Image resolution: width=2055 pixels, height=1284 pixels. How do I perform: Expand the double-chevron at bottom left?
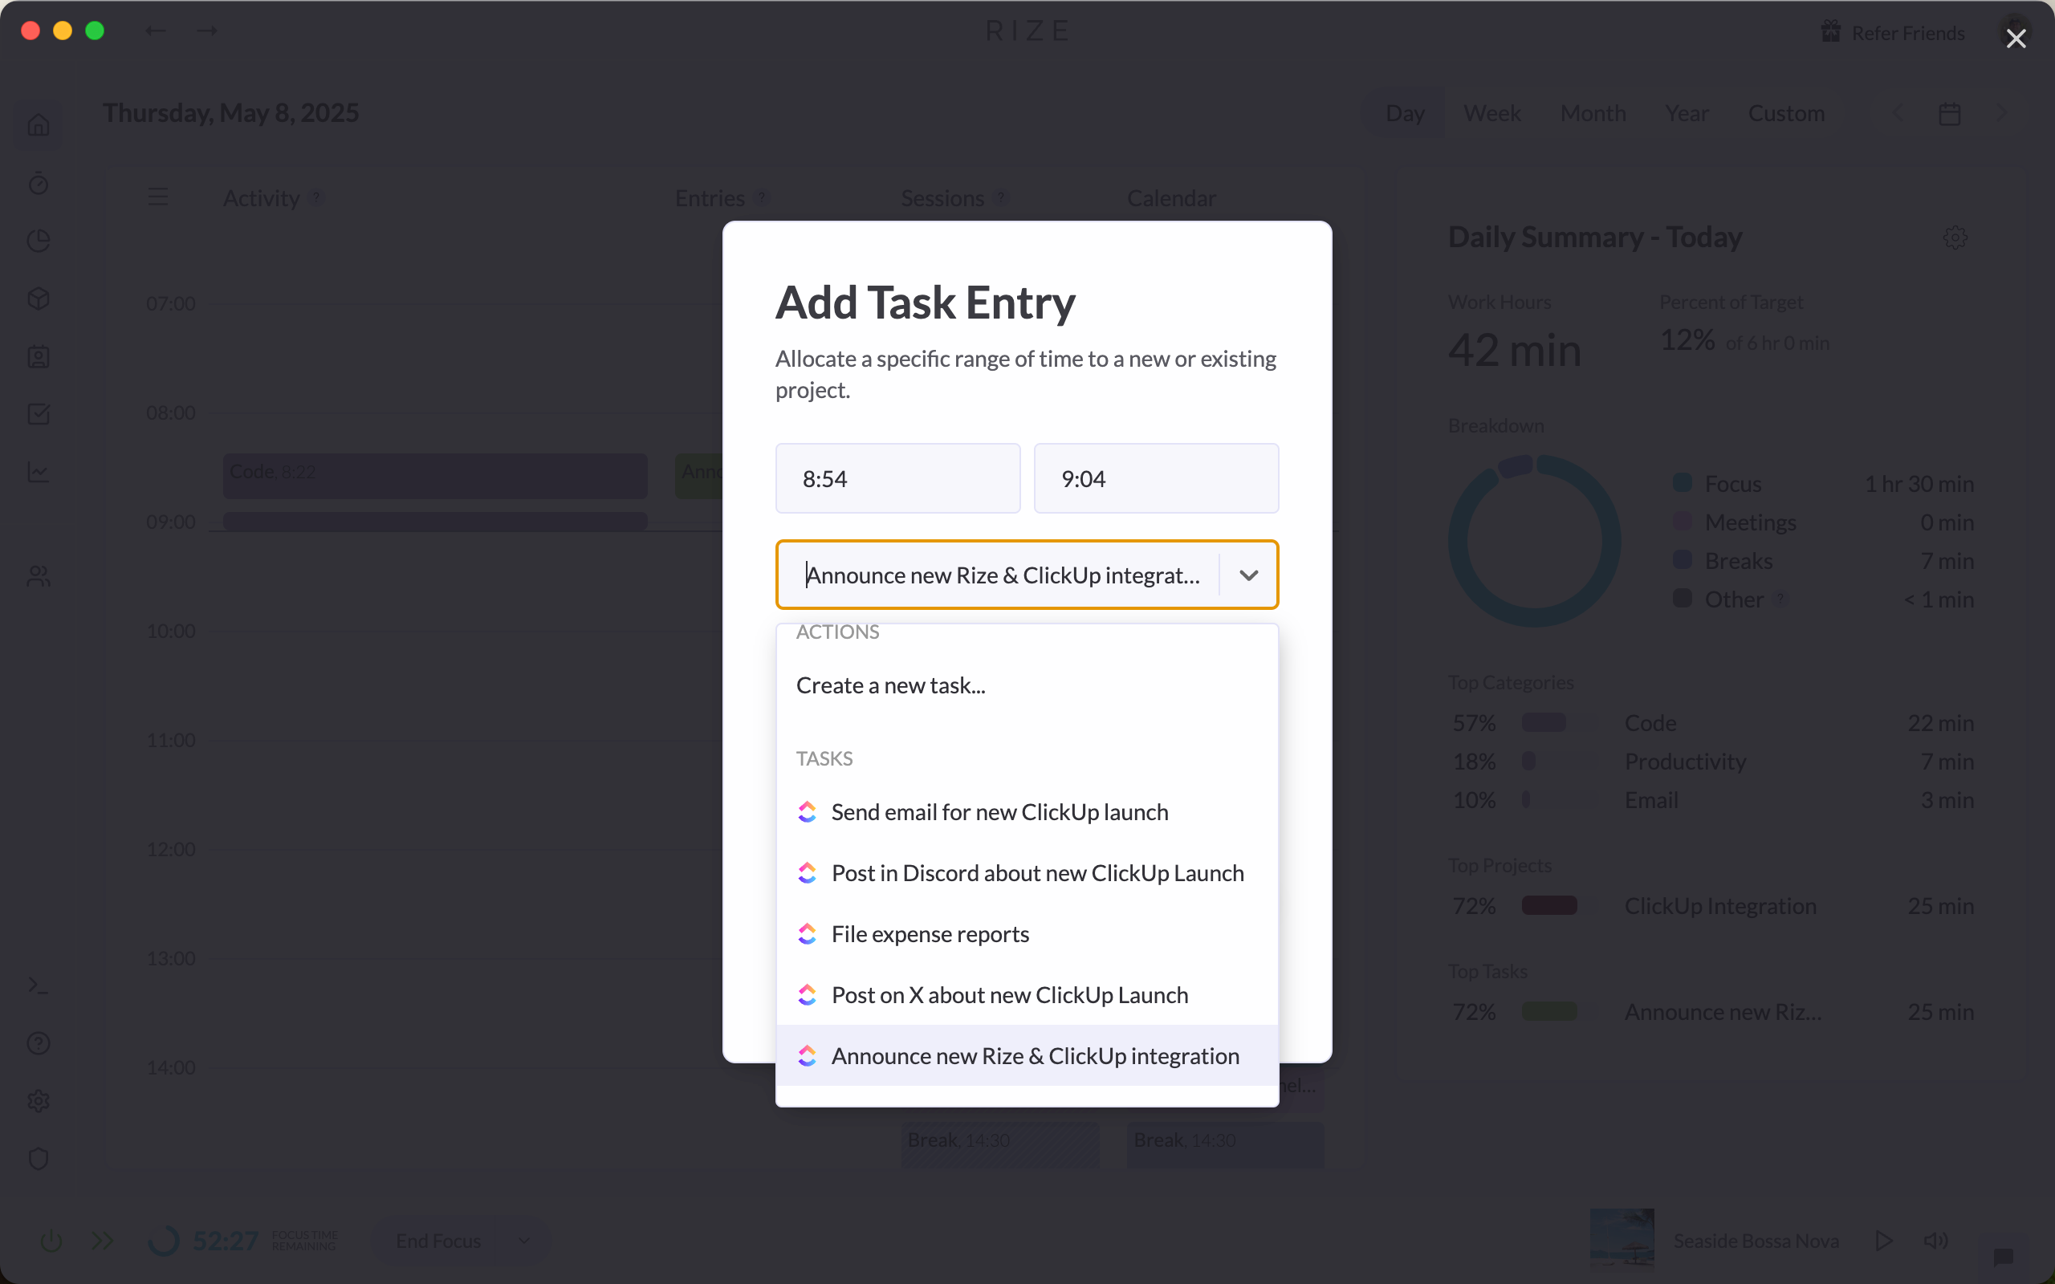102,1240
